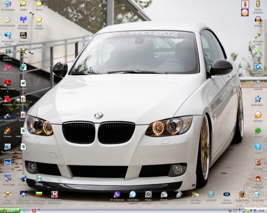The width and height of the screenshot is (267, 213).
Task: Open the image0011 picture file
Action: click(x=23, y=101)
